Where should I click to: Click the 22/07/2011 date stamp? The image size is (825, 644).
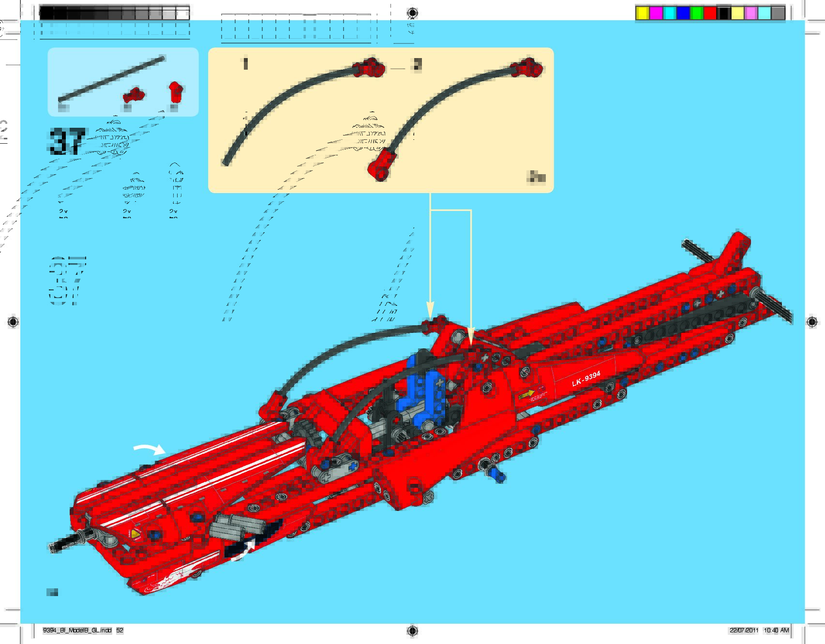(x=744, y=630)
